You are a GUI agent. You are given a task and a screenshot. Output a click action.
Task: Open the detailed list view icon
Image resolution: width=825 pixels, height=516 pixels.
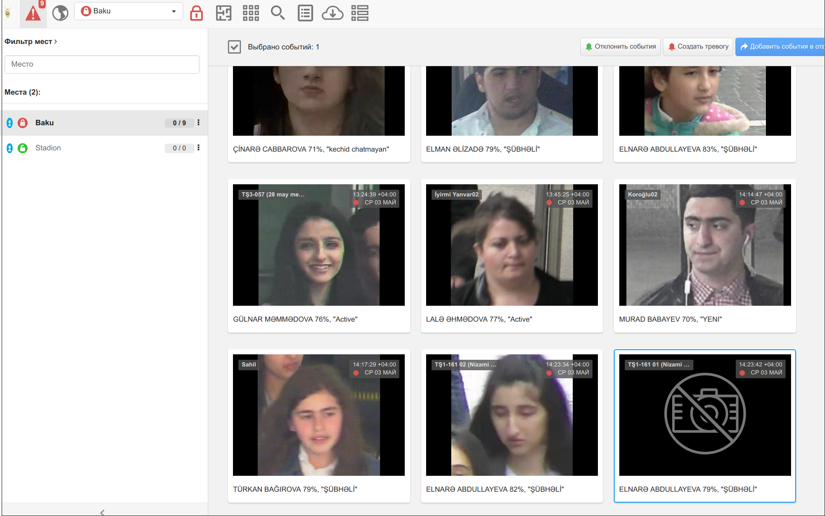click(x=360, y=13)
